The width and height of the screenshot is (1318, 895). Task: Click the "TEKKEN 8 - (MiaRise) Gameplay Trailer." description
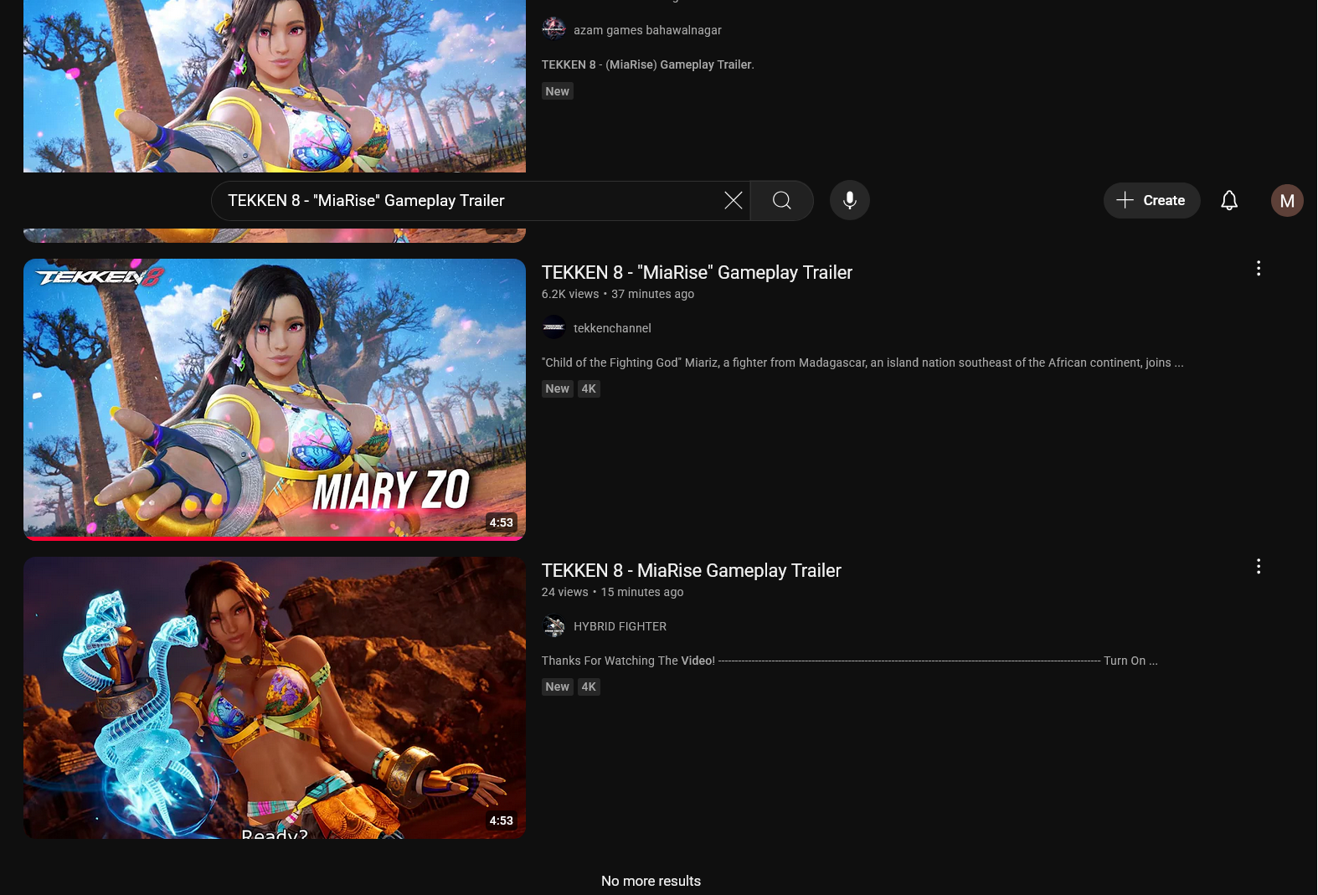[648, 64]
